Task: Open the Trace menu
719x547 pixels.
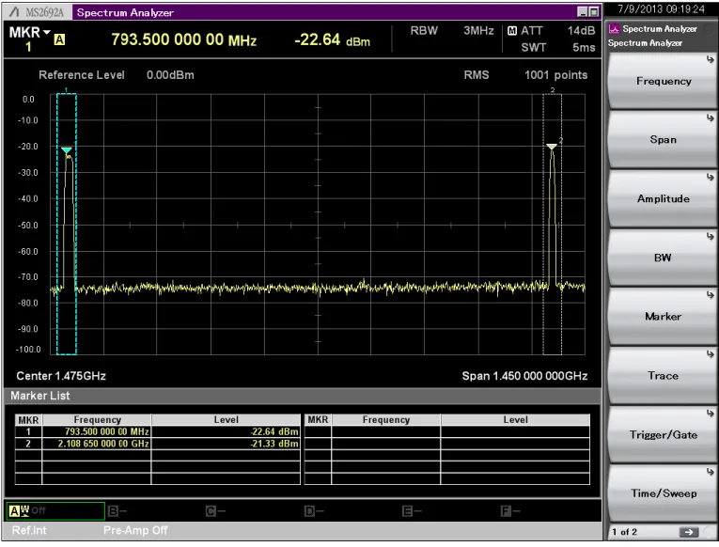Action: (663, 376)
